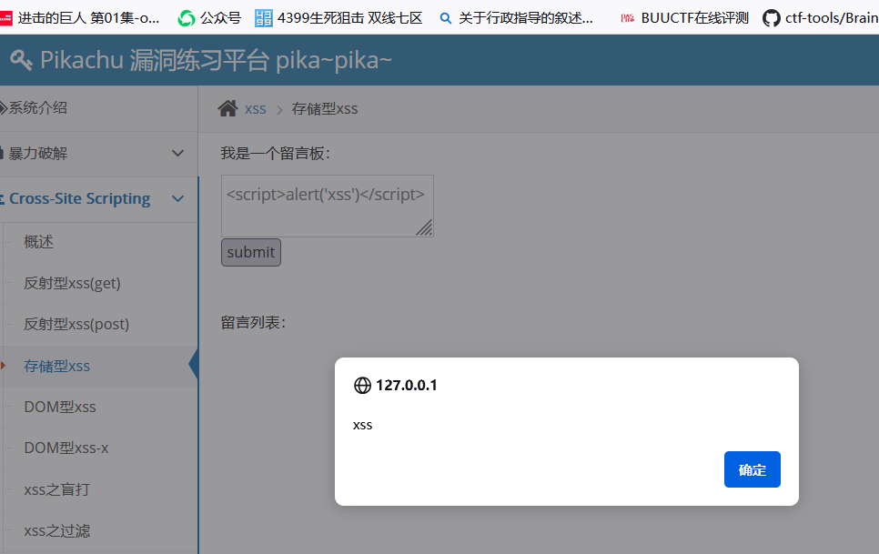879x554 pixels.
Task: Open xss之盲打 in the sidebar
Action: point(56,489)
